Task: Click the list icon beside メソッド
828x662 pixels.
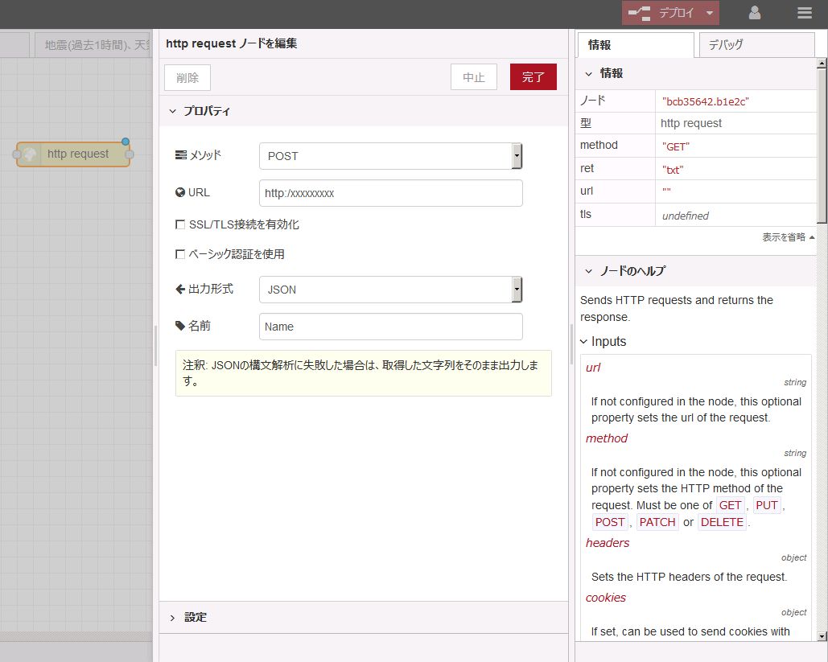Action: [x=180, y=154]
